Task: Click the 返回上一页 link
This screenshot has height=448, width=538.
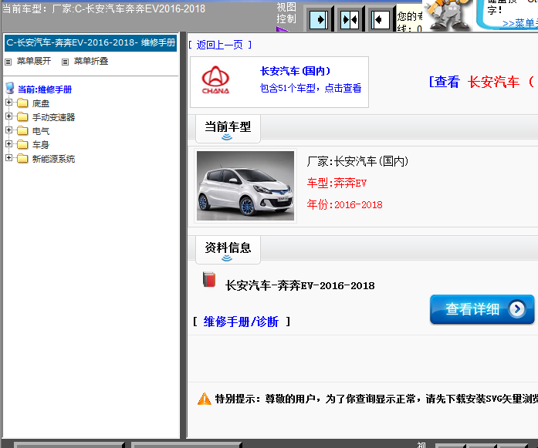Action: pyautogui.click(x=220, y=45)
